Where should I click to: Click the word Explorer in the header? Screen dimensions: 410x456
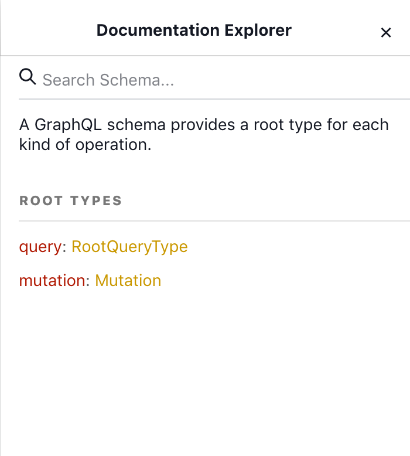point(258,30)
